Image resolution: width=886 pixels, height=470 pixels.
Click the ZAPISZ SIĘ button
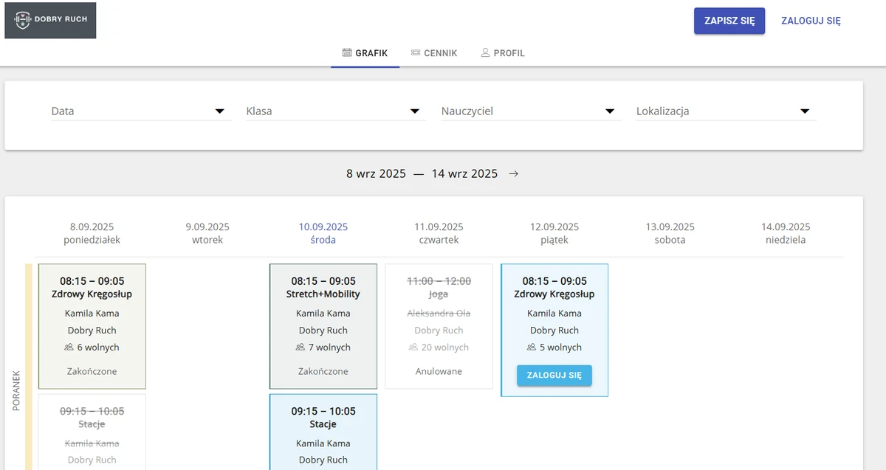729,21
